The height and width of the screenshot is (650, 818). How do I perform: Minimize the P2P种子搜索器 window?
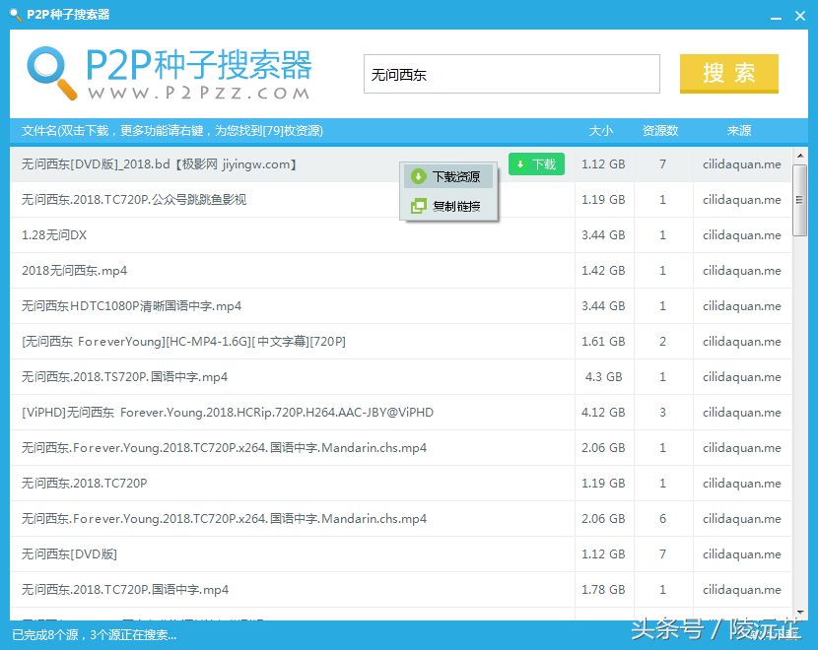pyautogui.click(x=776, y=17)
